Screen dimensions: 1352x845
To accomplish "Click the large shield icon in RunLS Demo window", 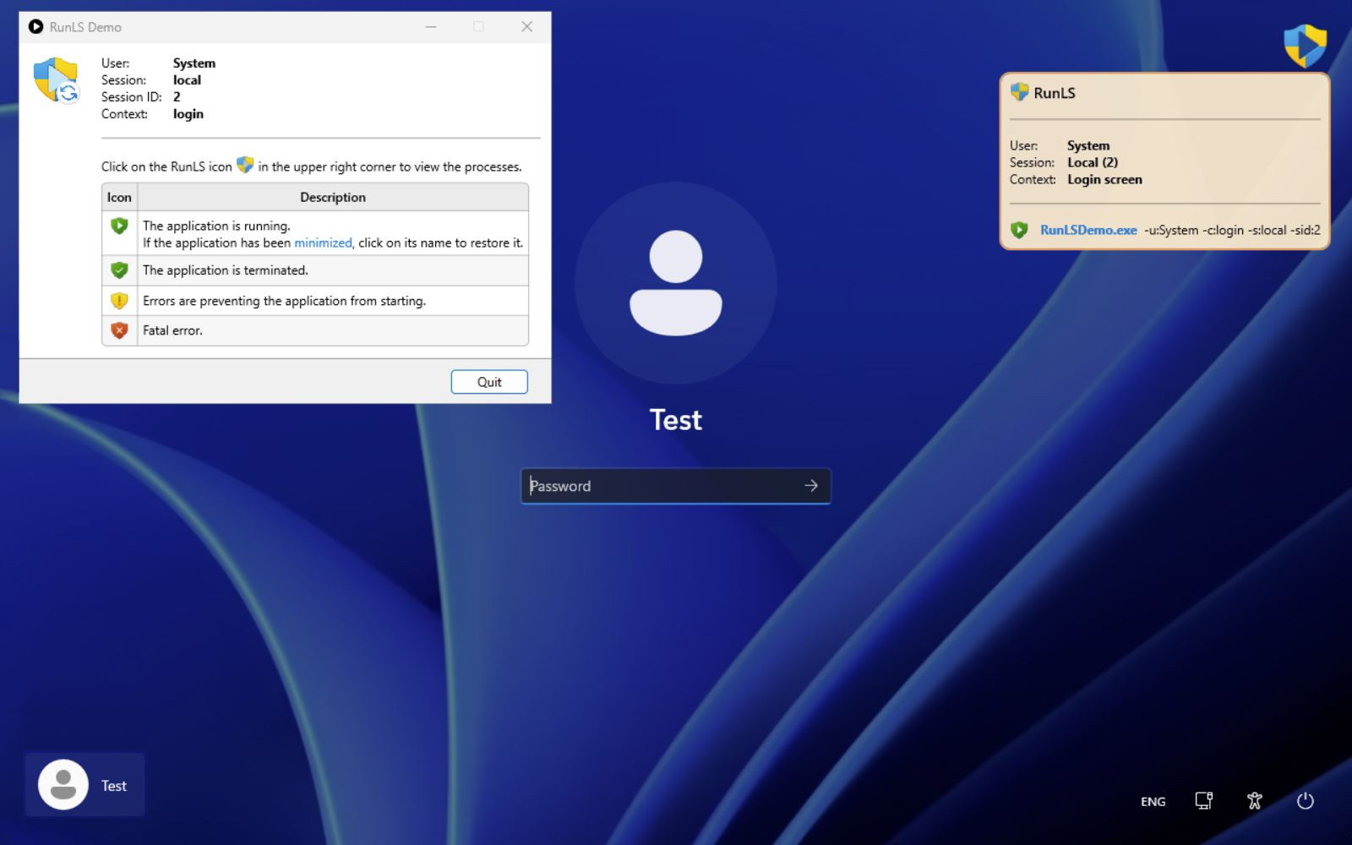I will (57, 80).
